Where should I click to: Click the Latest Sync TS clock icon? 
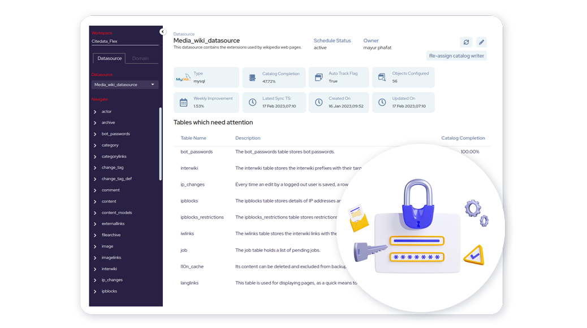[x=252, y=102]
